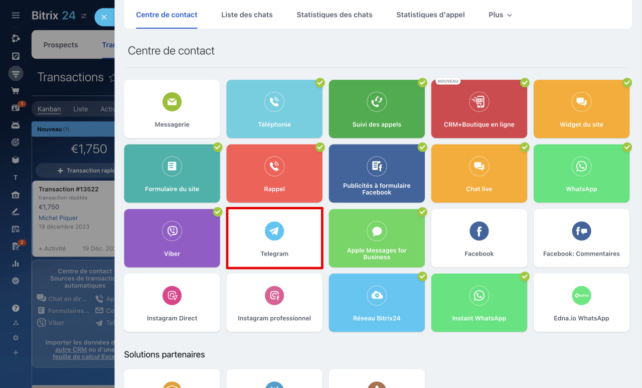The height and width of the screenshot is (388, 642).
Task: Open Publicités à formulaire Facebook tile
Action: pos(377,174)
